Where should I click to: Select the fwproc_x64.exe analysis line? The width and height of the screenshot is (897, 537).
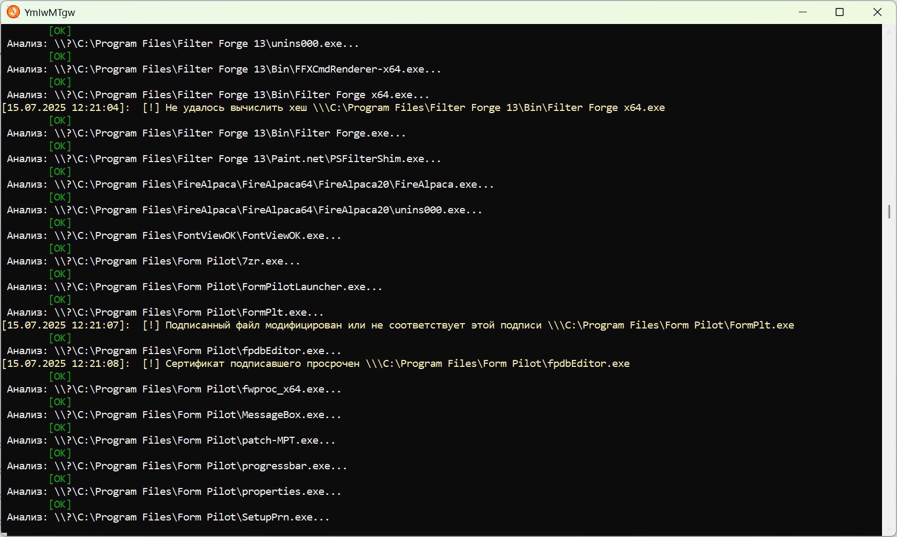point(174,389)
